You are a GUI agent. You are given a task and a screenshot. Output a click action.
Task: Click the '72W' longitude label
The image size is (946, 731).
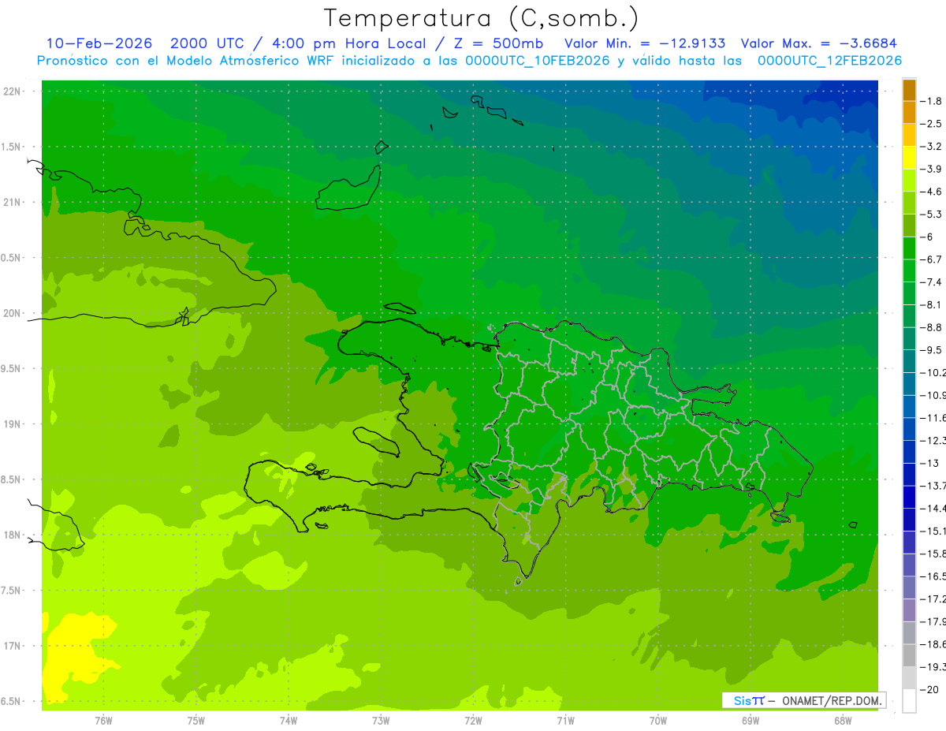click(x=473, y=721)
